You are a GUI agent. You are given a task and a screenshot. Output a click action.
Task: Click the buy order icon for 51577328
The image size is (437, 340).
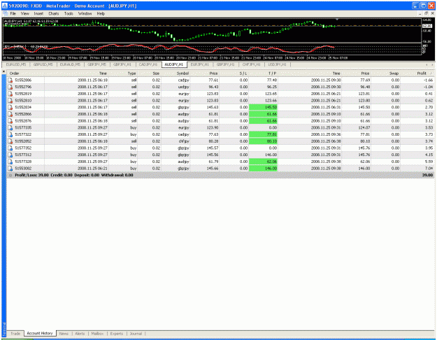point(10,162)
